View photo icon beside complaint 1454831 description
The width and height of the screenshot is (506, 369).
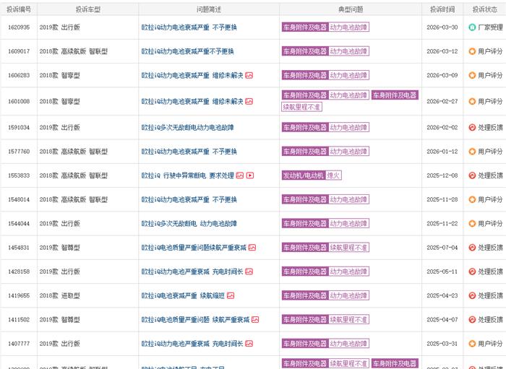(252, 248)
